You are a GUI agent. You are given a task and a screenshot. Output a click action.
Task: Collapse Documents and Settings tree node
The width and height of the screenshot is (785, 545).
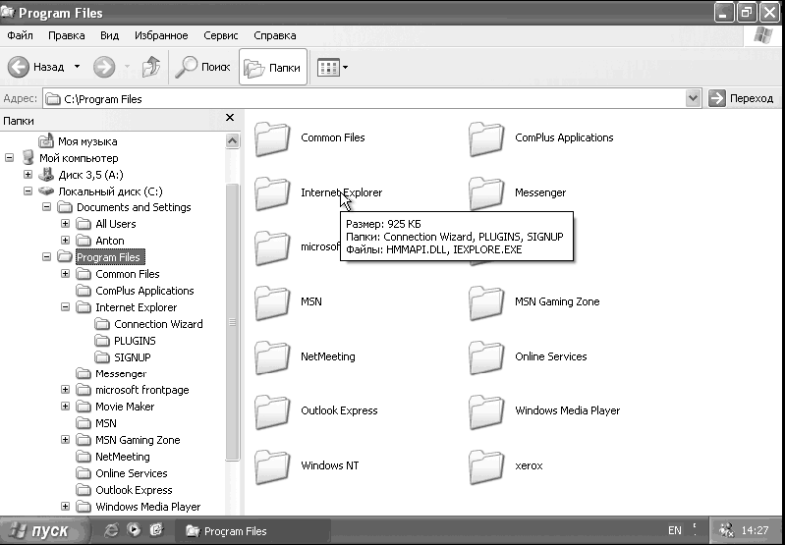(46, 206)
